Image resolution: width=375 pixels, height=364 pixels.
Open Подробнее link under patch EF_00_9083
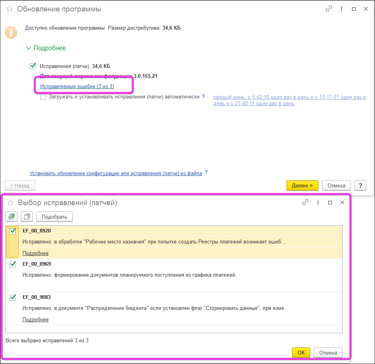pos(36,319)
